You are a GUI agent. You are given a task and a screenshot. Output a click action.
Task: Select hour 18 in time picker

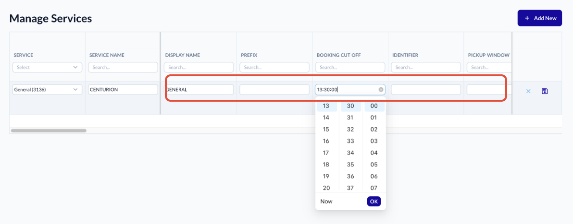pos(327,165)
